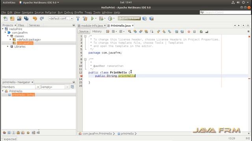Click the Previous Bookmark icon
Image resolution: width=252 pixels, height=141 pixels.
pyautogui.click(x=158, y=32)
